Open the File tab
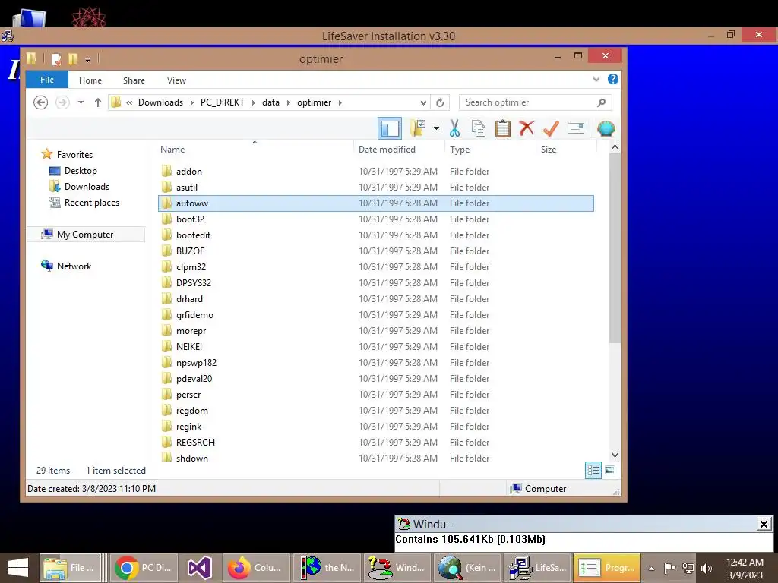 click(47, 80)
